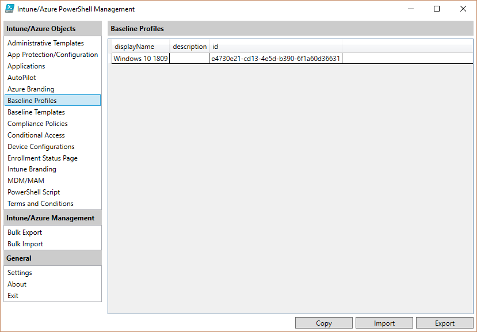Open Settings in the General section
Screen dimensions: 477x332
(x=20, y=273)
